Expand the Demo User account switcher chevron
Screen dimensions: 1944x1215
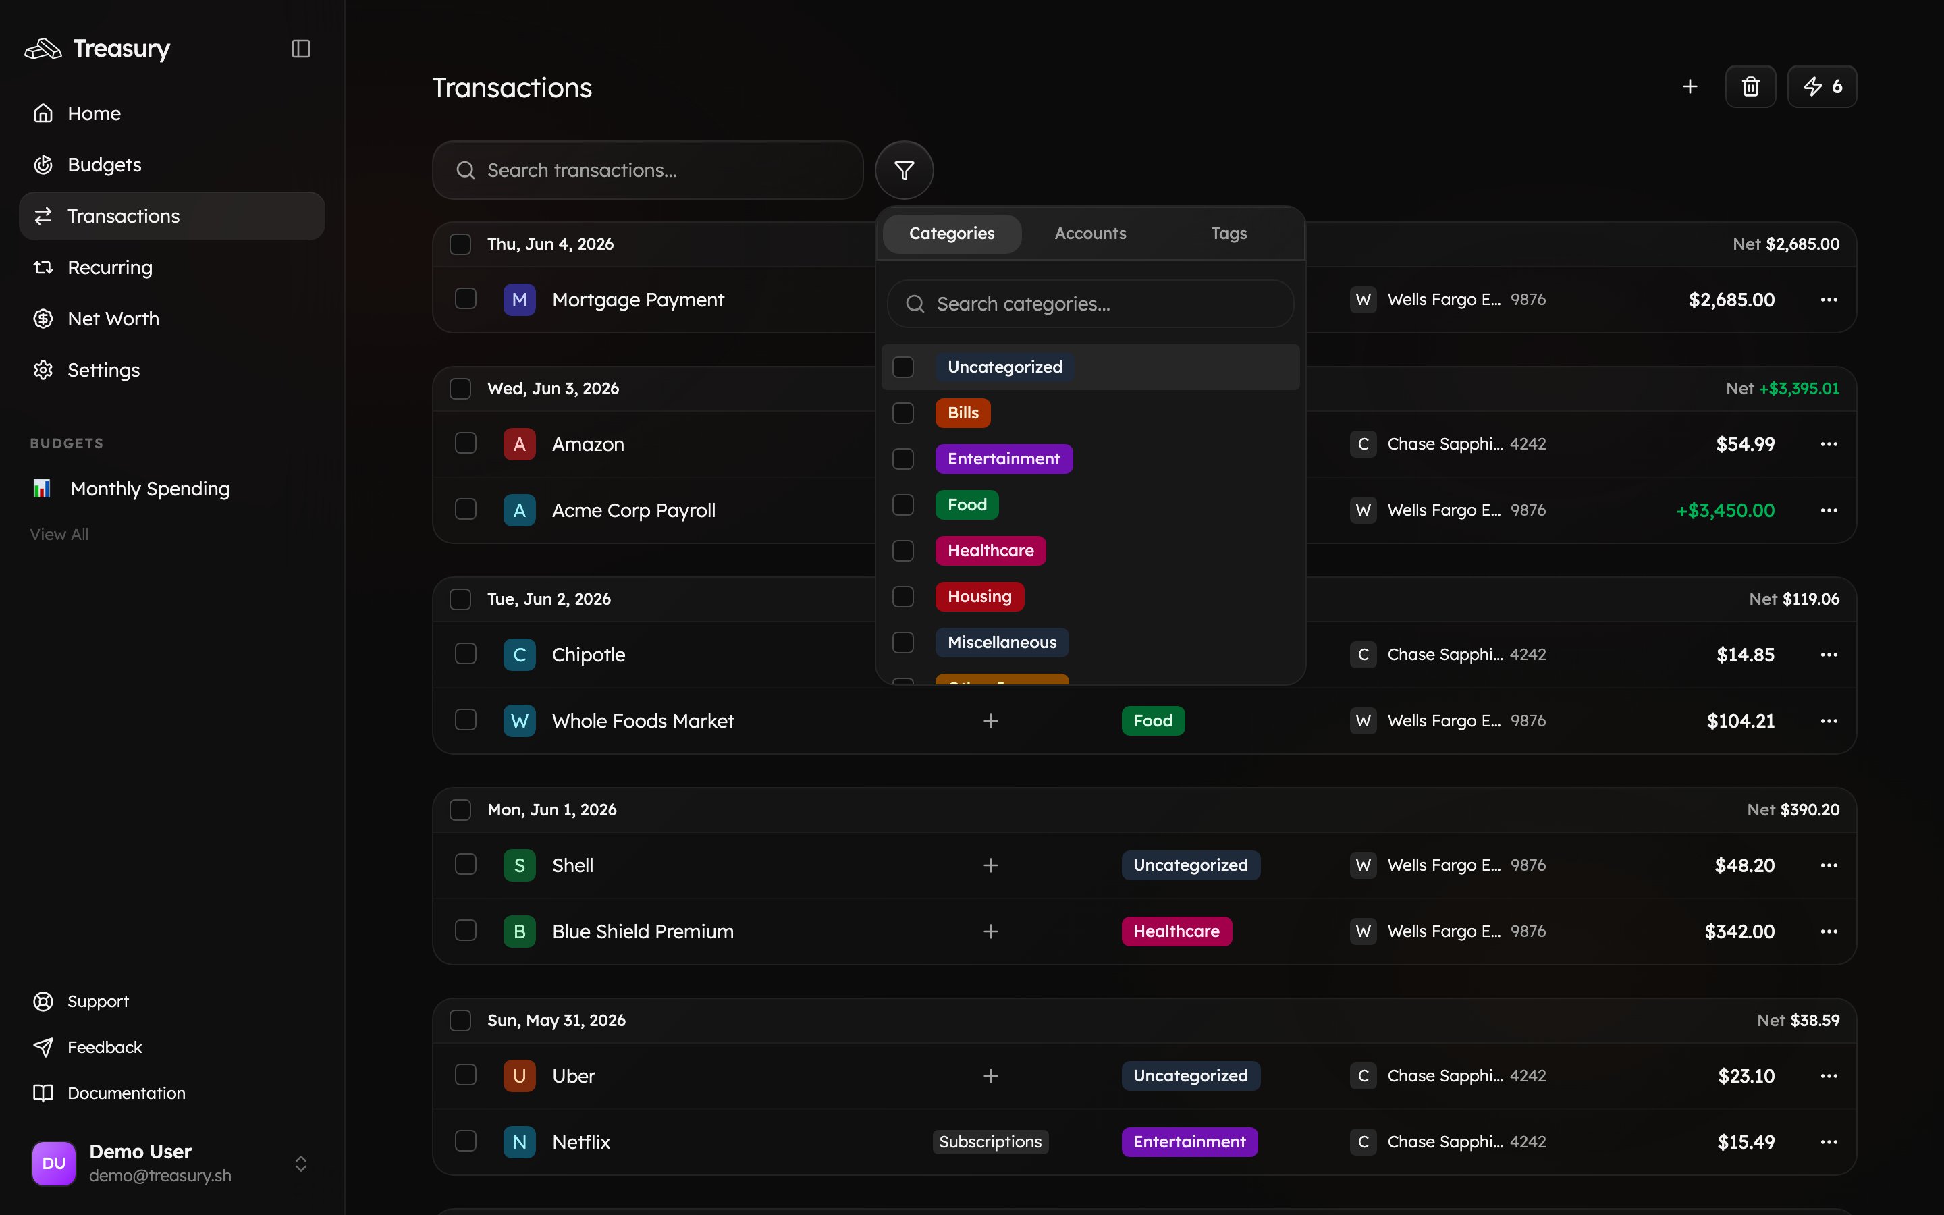point(301,1164)
